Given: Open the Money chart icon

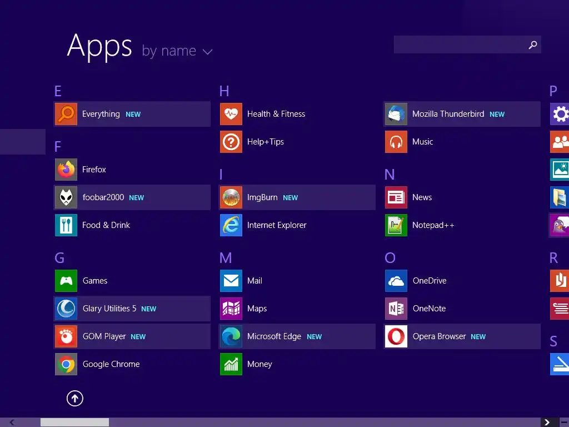Looking at the screenshot, I should pyautogui.click(x=231, y=364).
